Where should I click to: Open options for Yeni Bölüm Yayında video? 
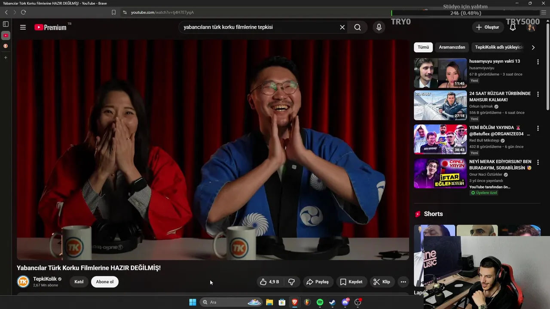[538, 128]
